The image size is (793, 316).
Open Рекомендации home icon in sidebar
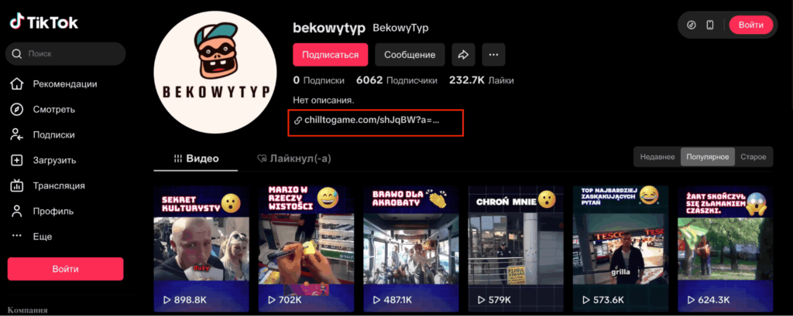(x=53, y=83)
